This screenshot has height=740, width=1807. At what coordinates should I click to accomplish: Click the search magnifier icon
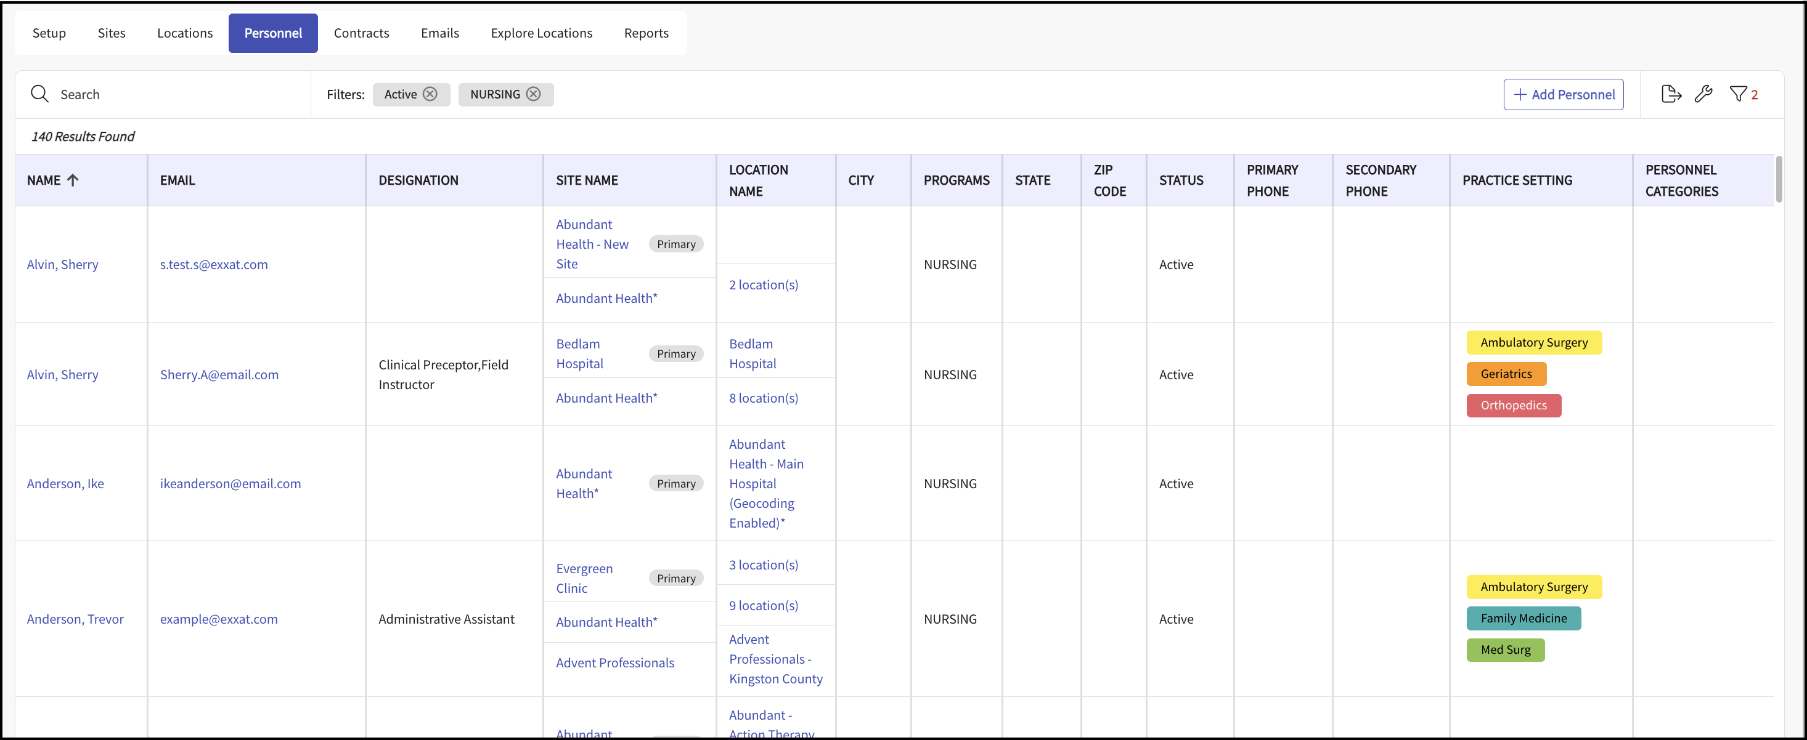click(x=39, y=94)
